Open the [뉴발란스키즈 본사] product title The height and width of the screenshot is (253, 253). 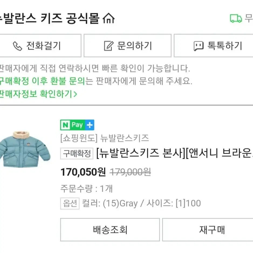(174, 154)
